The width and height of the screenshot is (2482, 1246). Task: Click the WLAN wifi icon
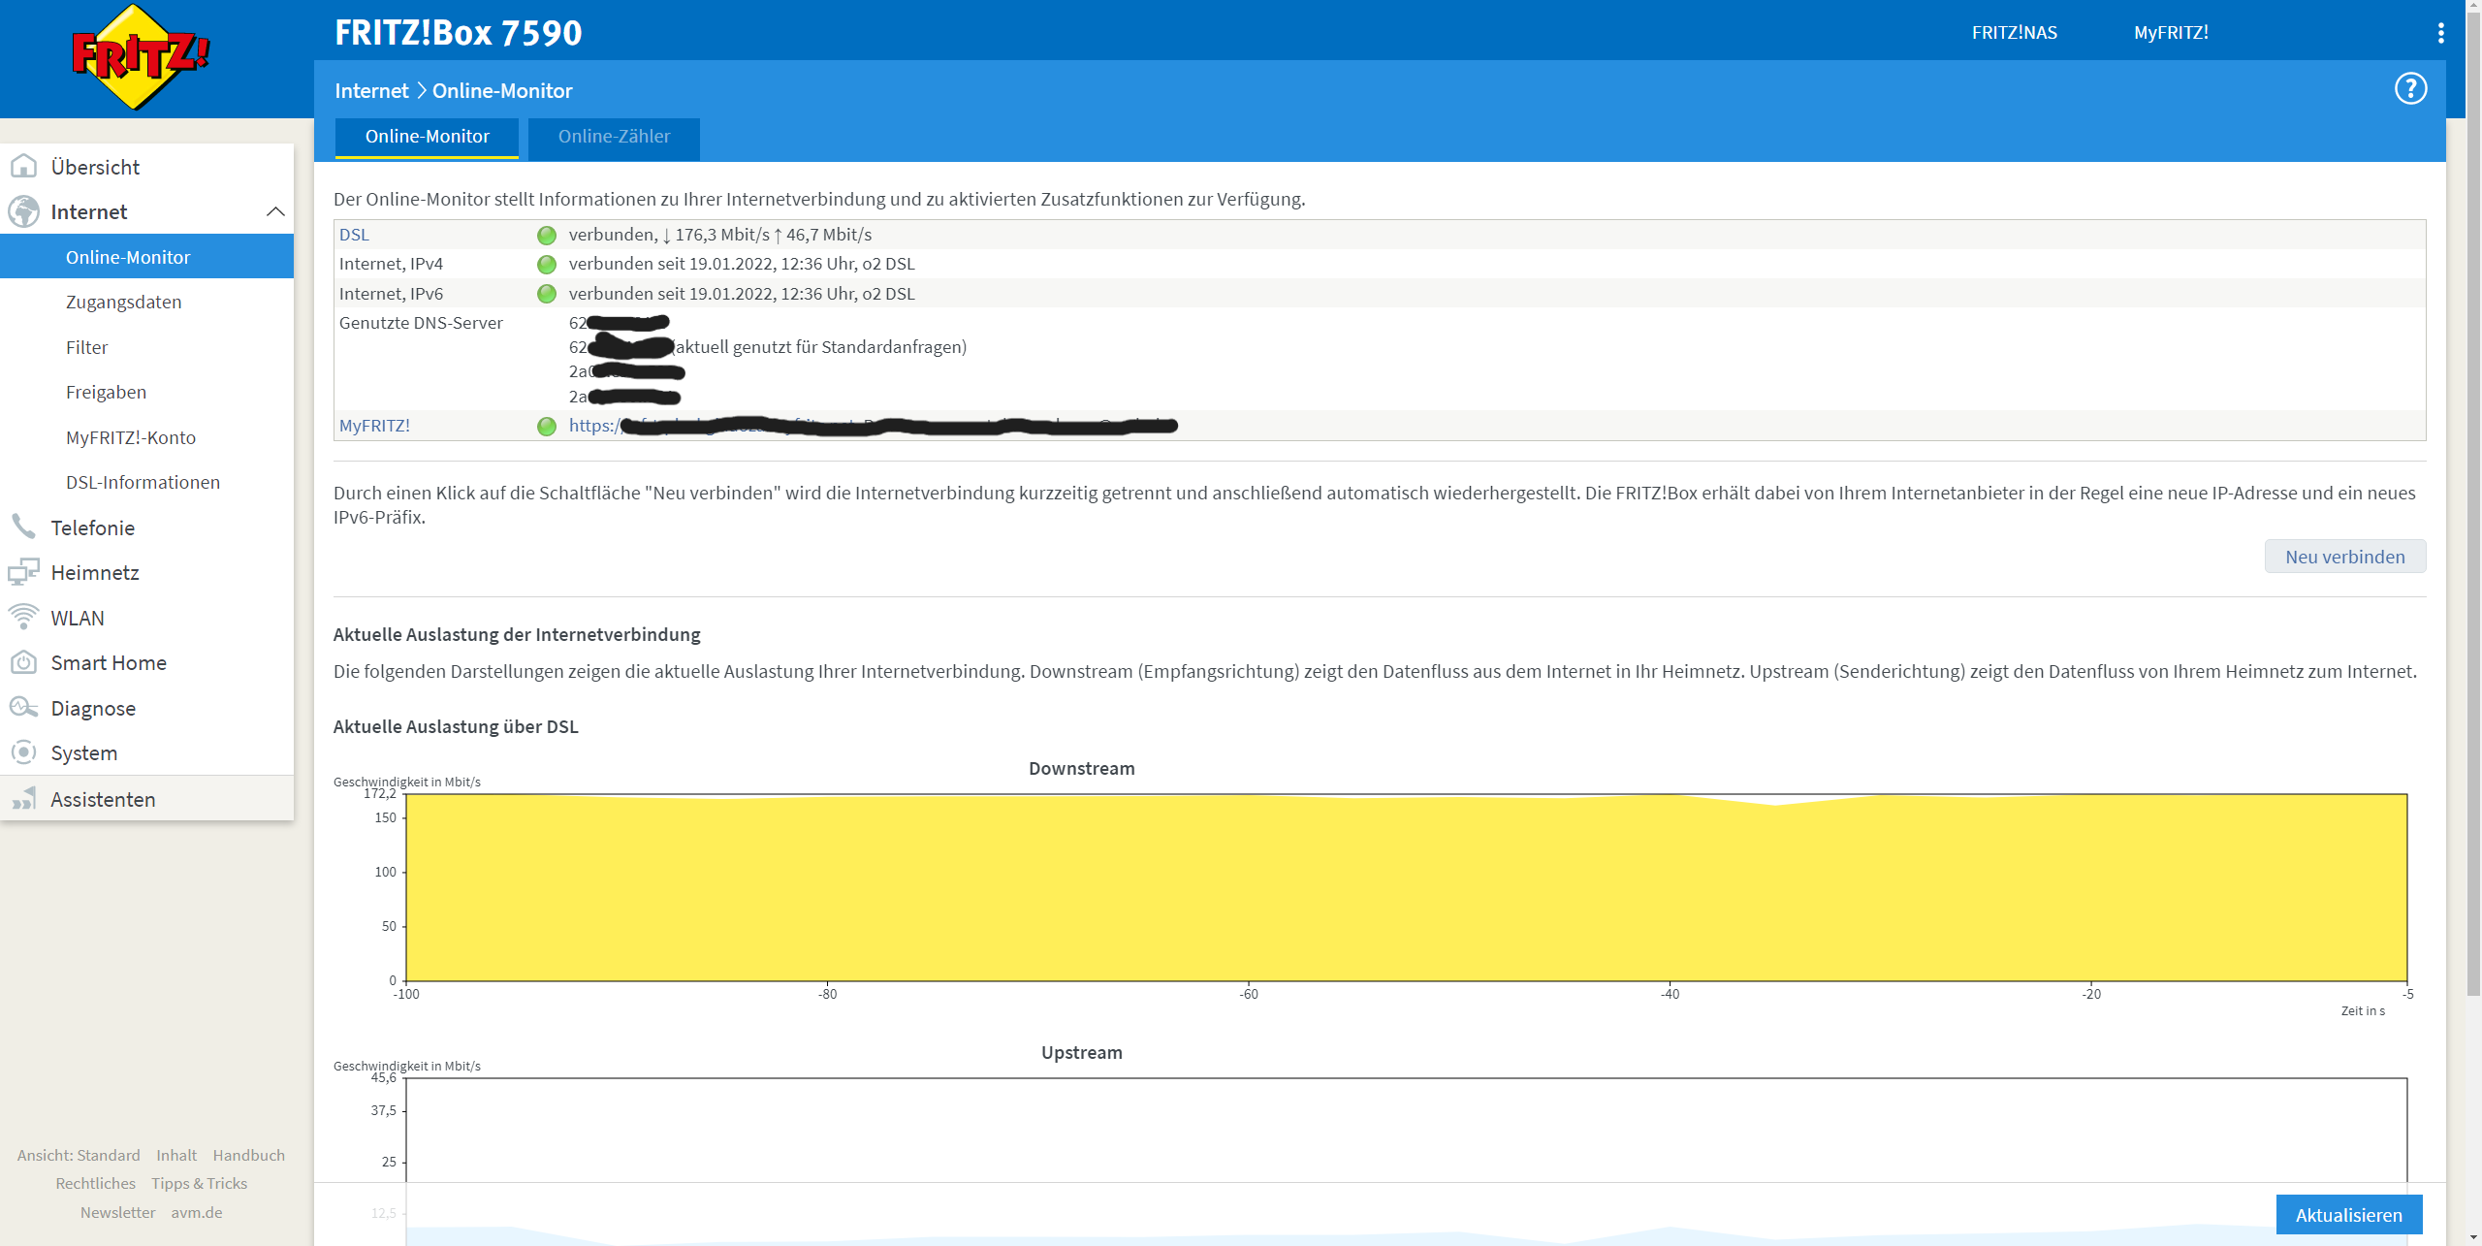click(23, 617)
